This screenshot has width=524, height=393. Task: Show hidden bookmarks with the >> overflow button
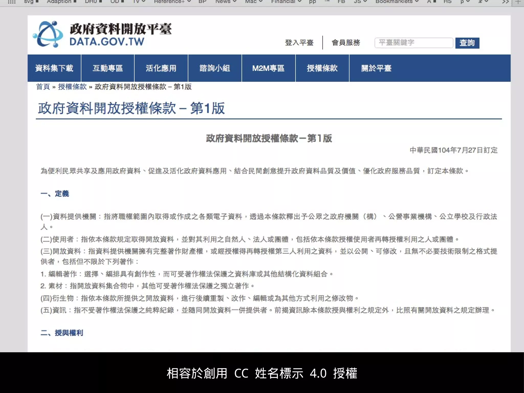pyautogui.click(x=505, y=2)
